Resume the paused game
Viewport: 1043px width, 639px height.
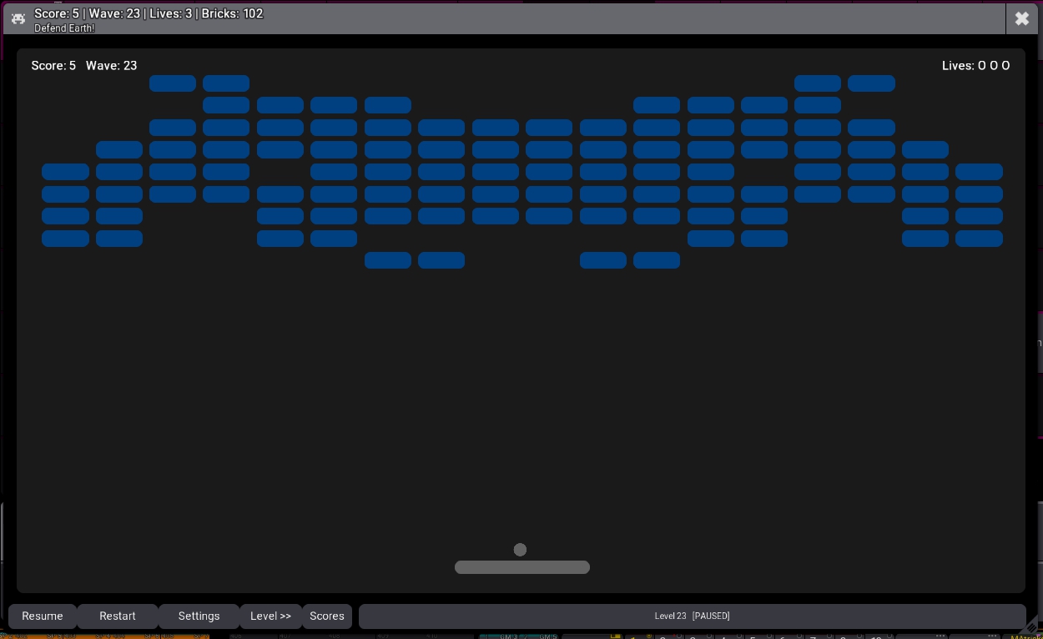(x=43, y=616)
